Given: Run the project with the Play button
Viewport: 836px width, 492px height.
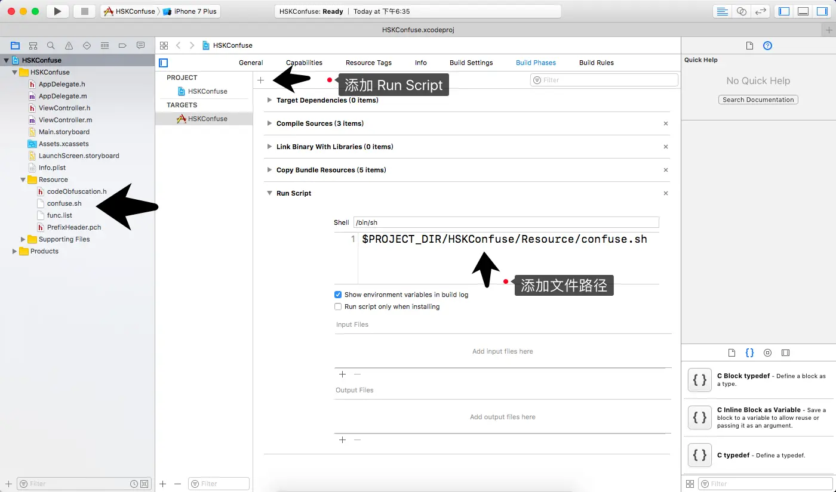Looking at the screenshot, I should pos(57,11).
